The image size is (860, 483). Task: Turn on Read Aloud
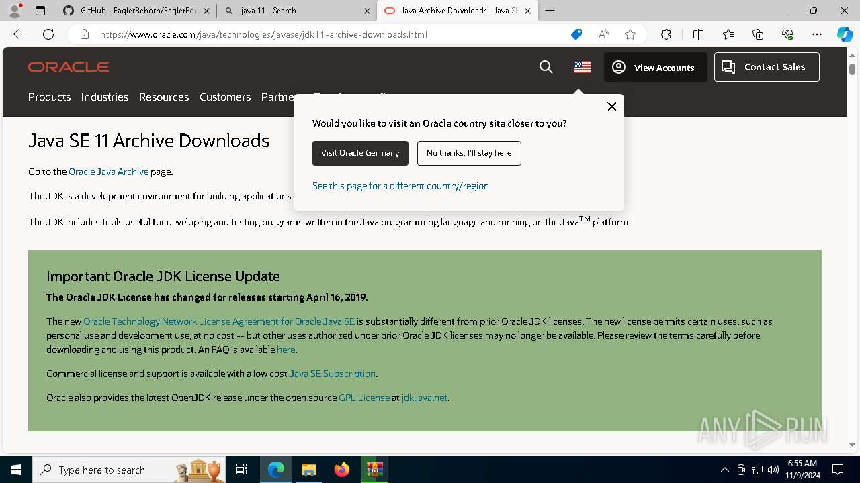(603, 34)
